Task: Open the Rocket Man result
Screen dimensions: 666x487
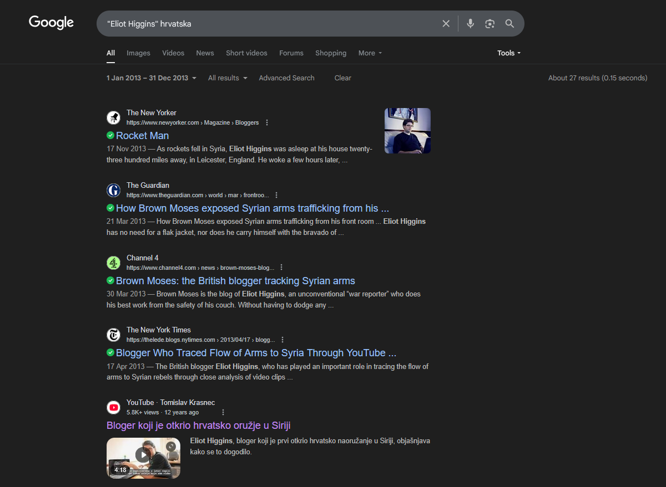Action: [x=142, y=135]
